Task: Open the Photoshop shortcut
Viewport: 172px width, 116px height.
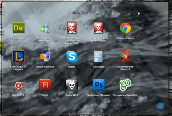Action: [x=98, y=85]
